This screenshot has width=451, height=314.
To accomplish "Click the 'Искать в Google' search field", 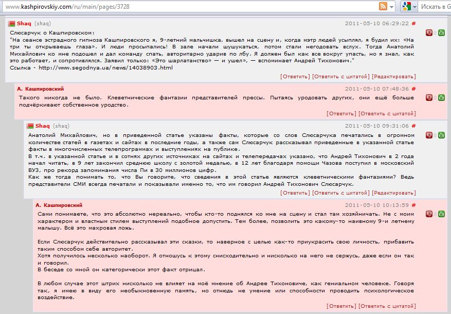I will click(x=435, y=6).
